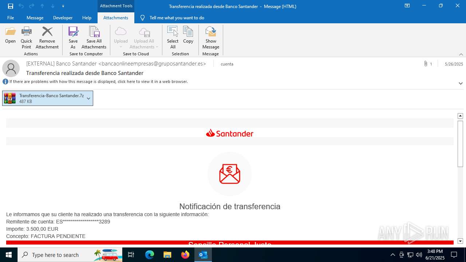Screen dimensions: 466x262
Task: Click the sender profile picture
Action: coord(11,68)
